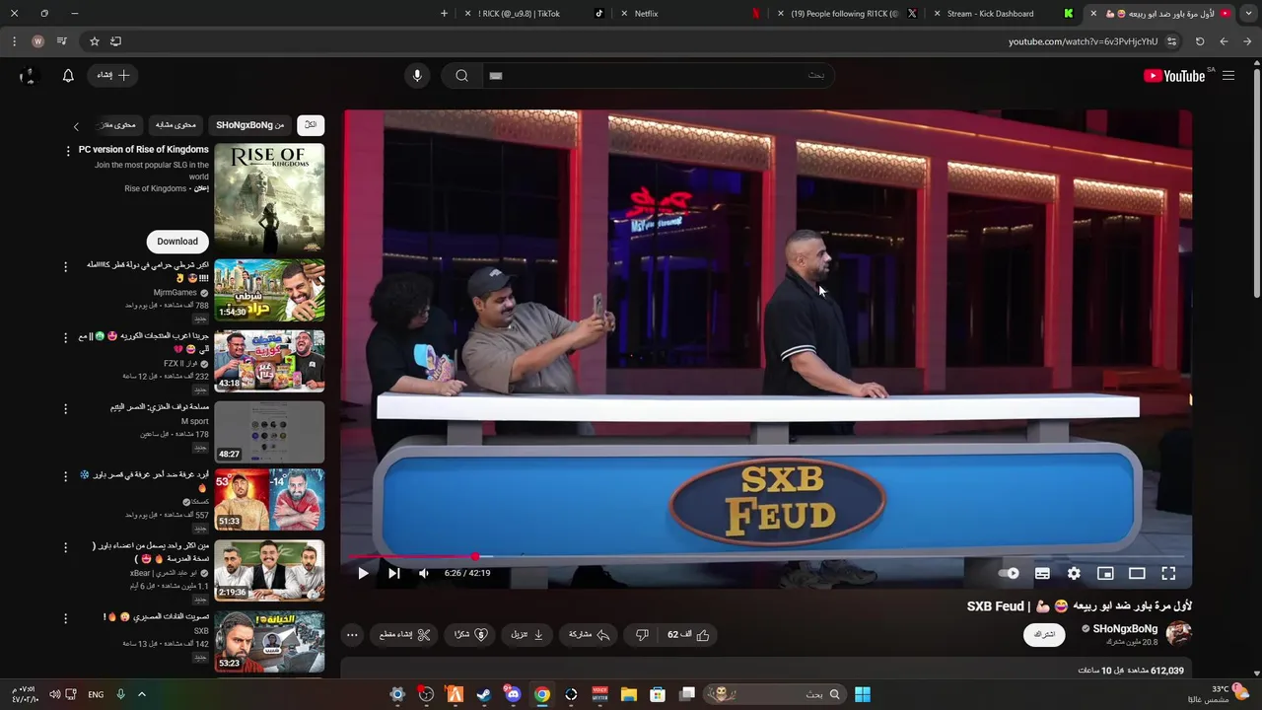Open player settings gear
1262x710 pixels.
click(1074, 573)
